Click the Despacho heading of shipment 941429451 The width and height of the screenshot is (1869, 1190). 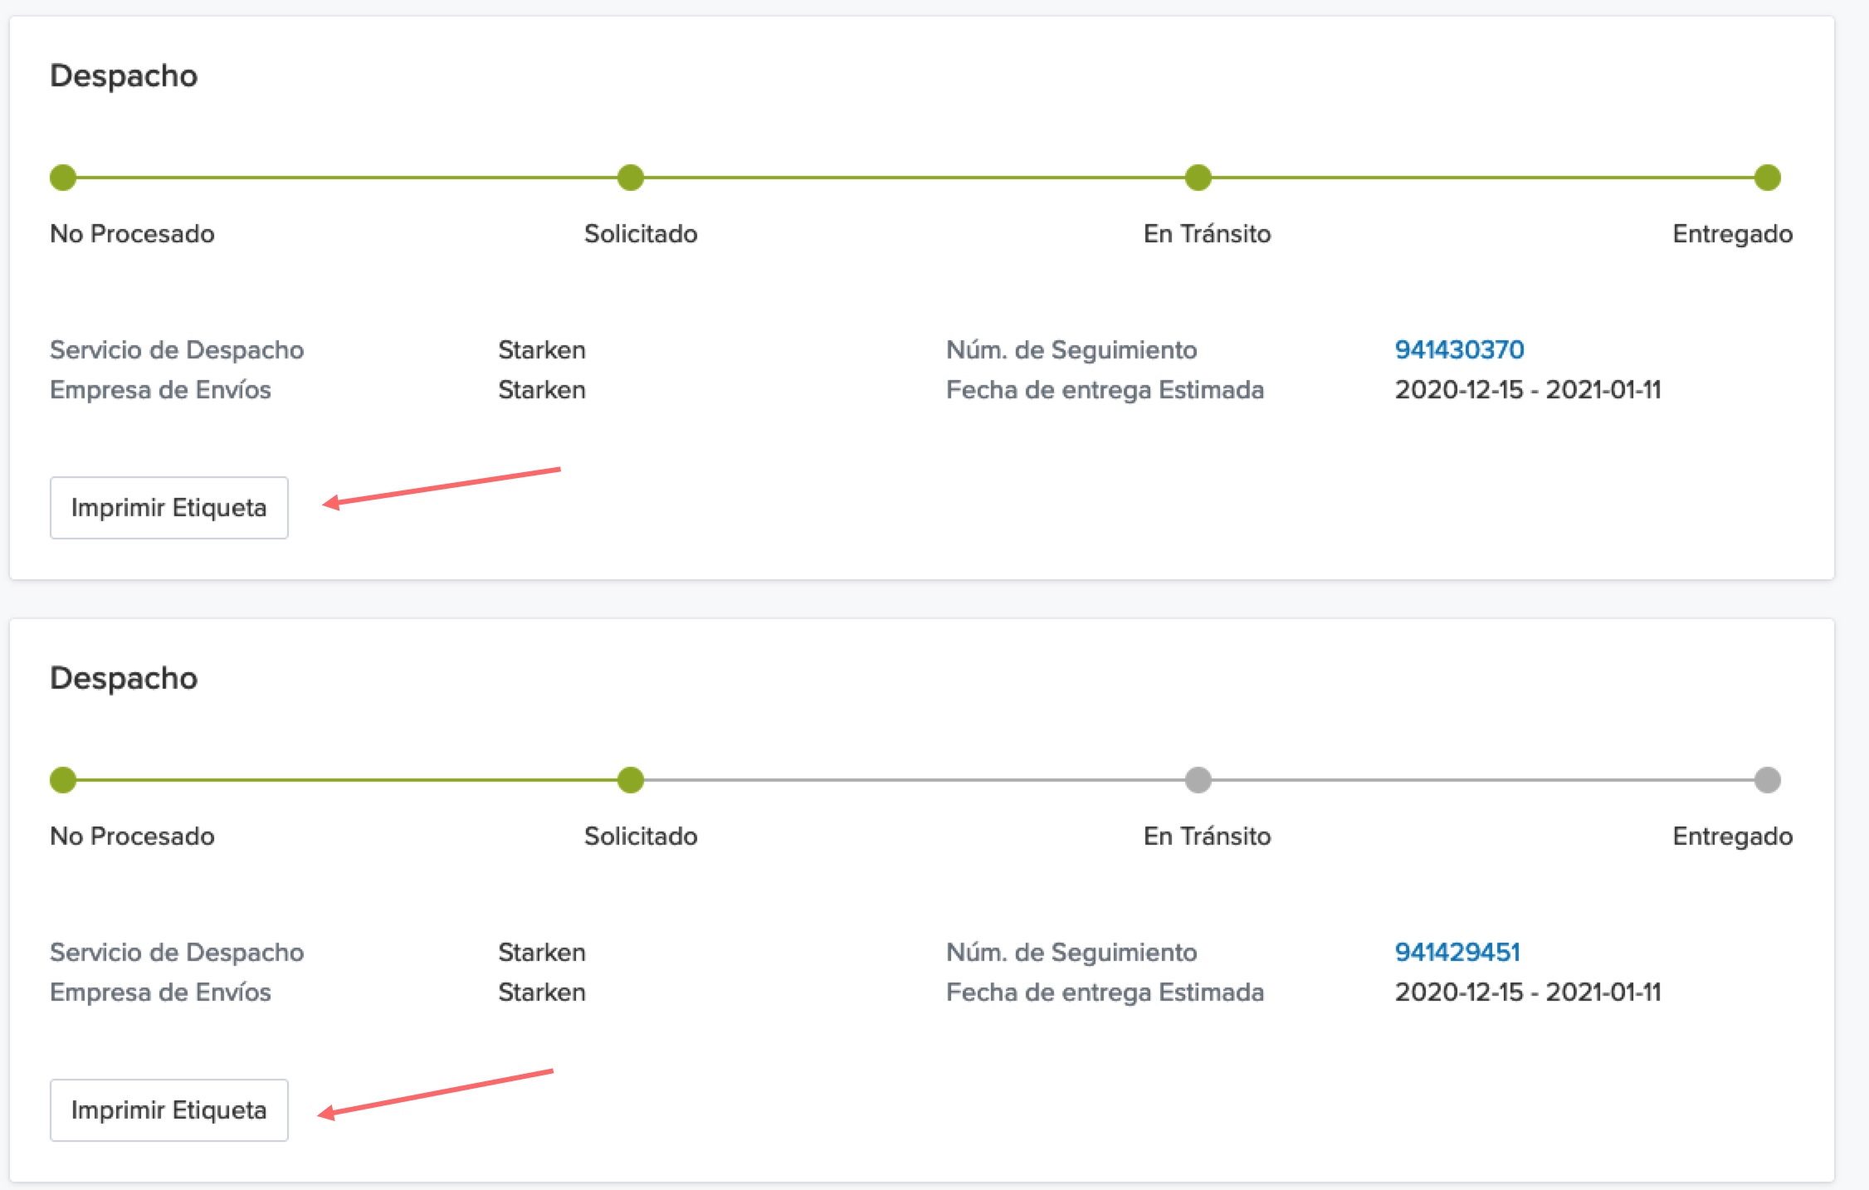(x=124, y=678)
